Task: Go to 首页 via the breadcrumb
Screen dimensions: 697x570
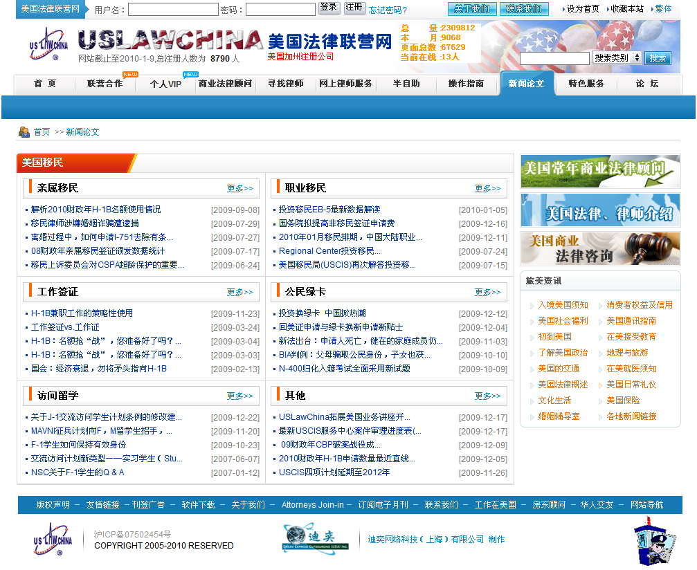Action: [x=42, y=132]
